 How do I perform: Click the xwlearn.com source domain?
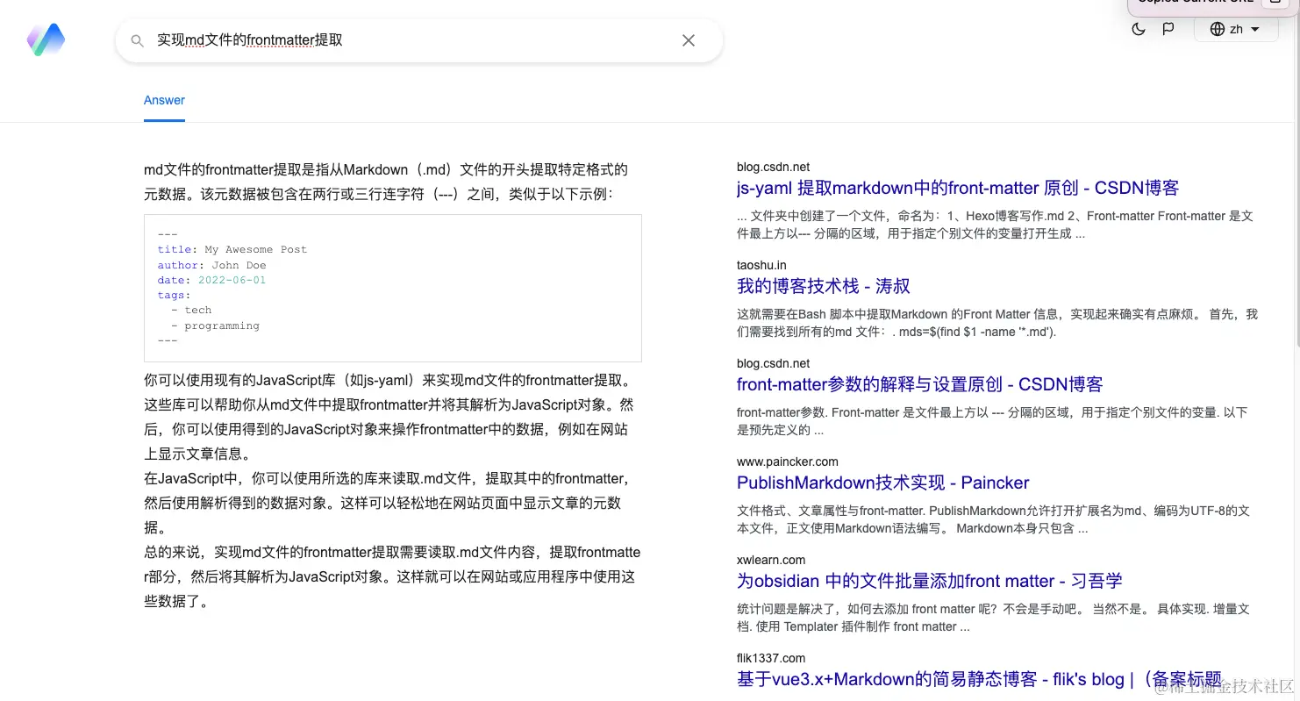[771, 560]
